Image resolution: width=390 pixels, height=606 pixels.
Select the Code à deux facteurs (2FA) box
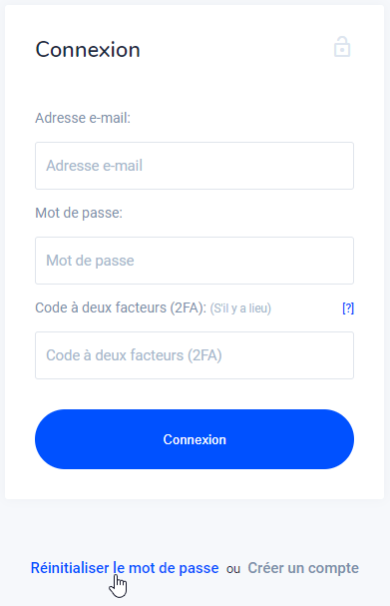point(195,355)
